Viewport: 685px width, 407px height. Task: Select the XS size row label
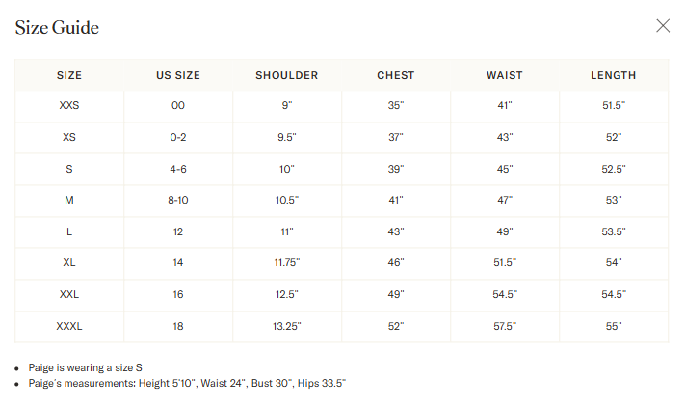[69, 137]
